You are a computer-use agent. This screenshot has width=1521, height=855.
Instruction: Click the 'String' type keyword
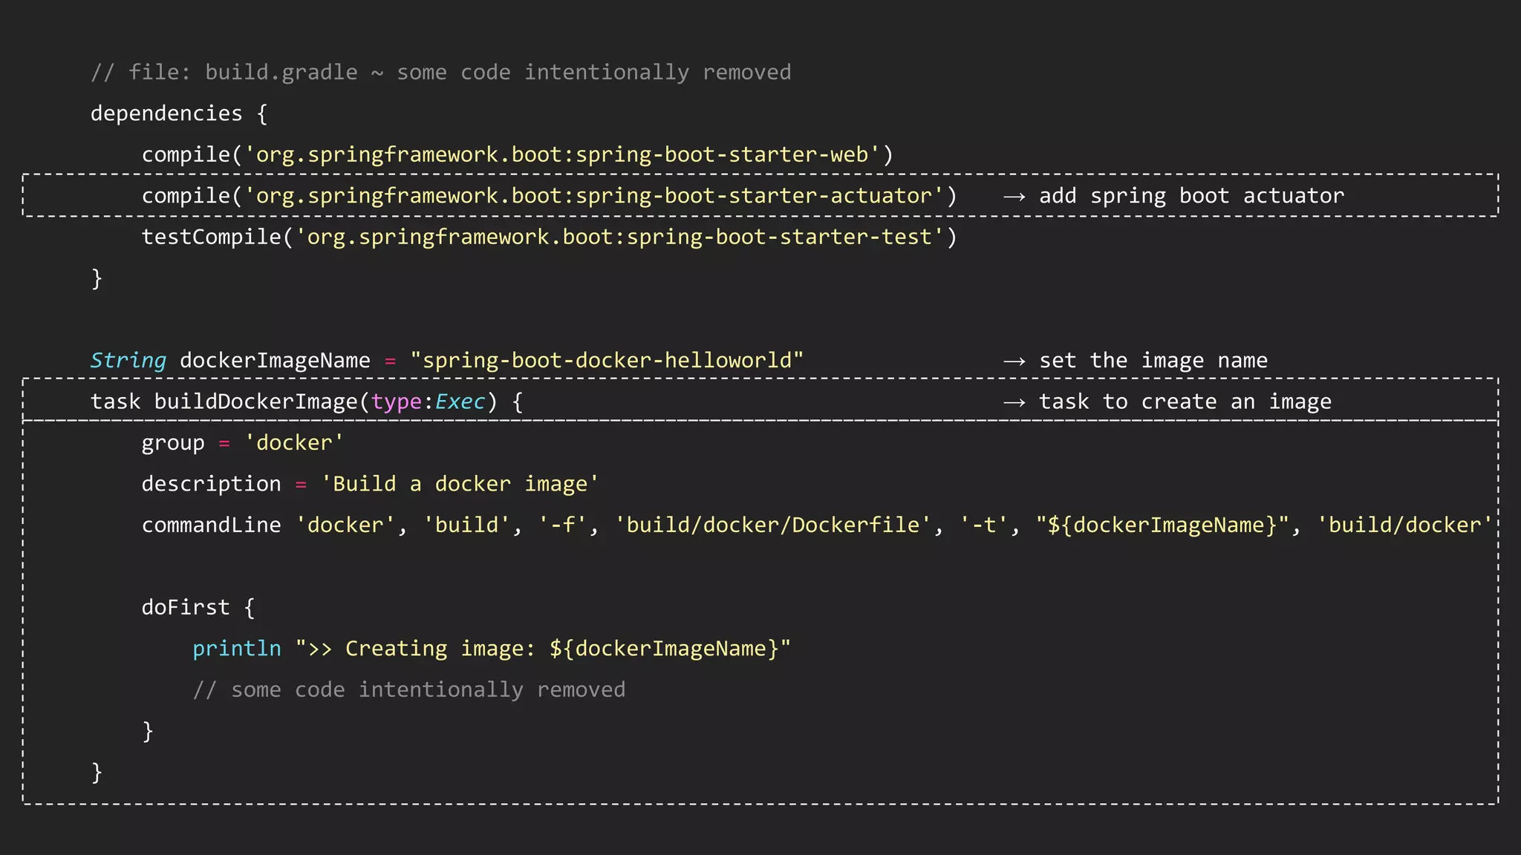click(128, 361)
